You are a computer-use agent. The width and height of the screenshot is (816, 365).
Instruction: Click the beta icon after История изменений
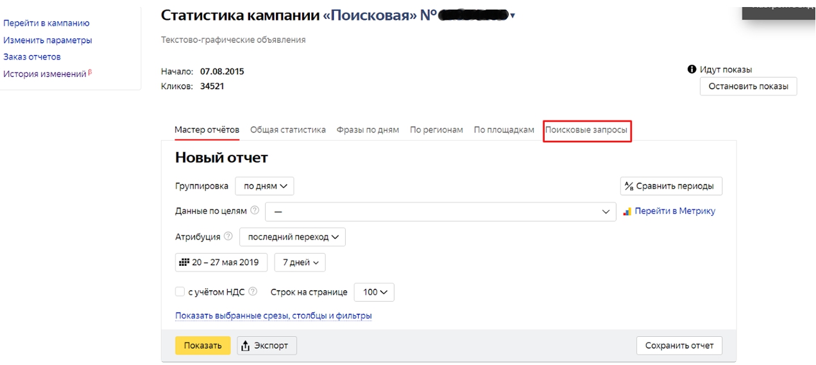90,72
